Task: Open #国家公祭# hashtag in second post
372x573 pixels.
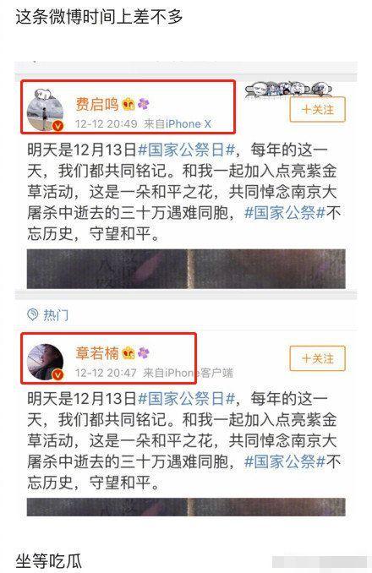Action: [285, 462]
